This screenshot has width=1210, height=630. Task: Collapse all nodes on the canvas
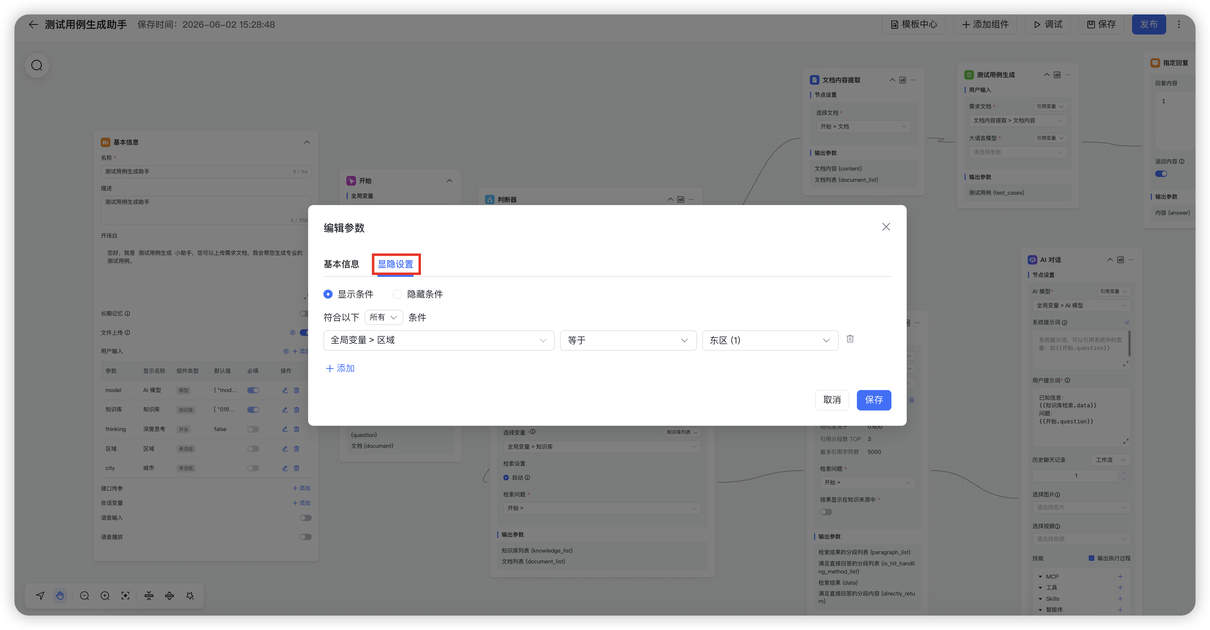pyautogui.click(x=149, y=596)
